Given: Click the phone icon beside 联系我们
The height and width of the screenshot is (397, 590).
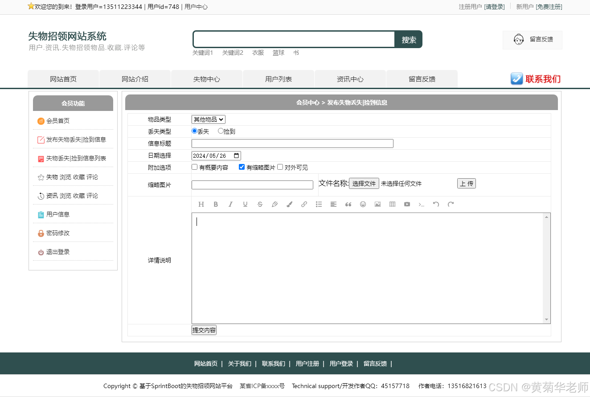Looking at the screenshot, I should click(x=516, y=79).
